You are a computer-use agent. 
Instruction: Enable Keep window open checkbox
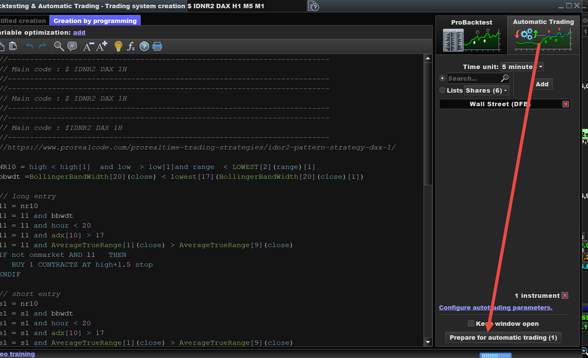[x=471, y=323]
